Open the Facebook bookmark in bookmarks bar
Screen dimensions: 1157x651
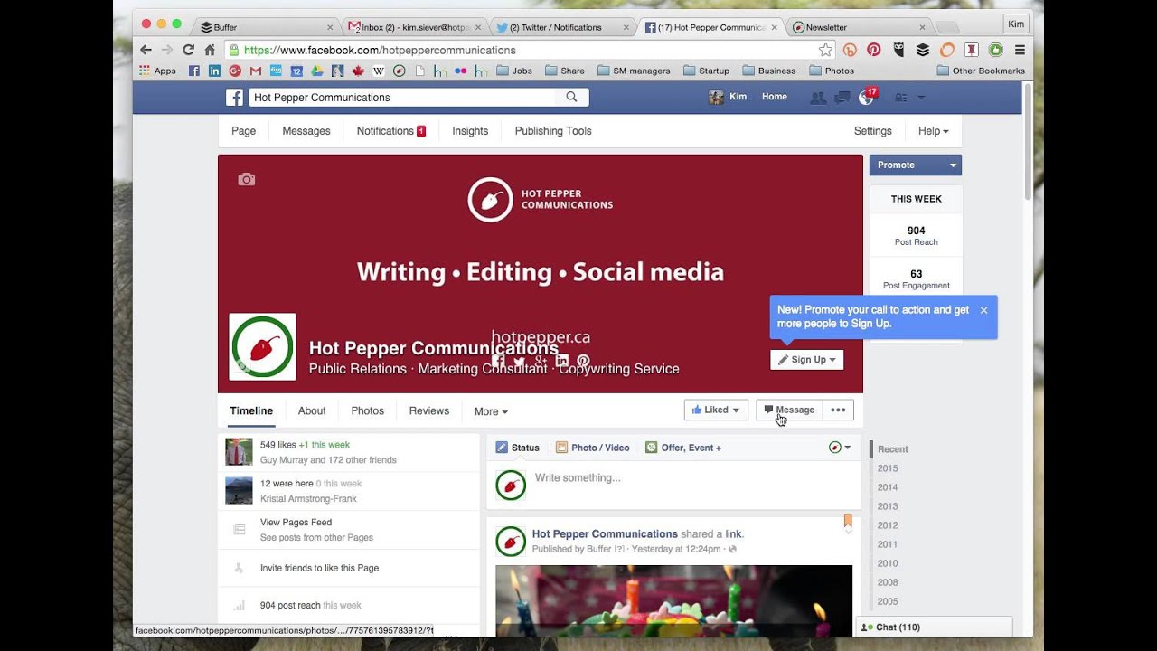[x=194, y=71]
